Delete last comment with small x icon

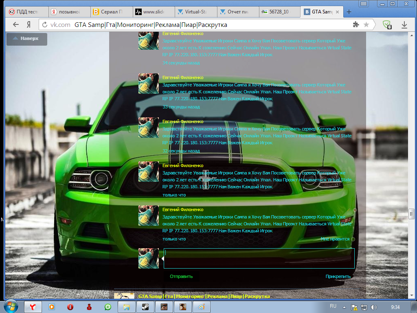point(355,210)
